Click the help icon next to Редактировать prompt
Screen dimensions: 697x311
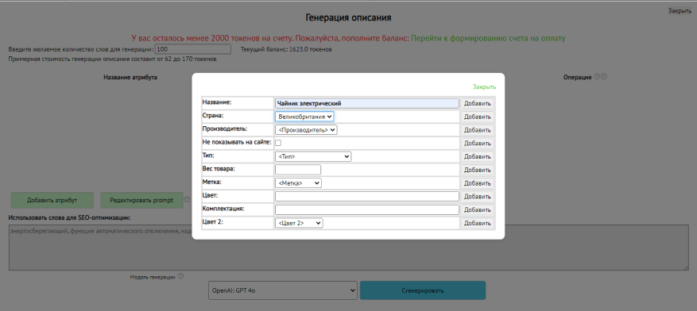point(187,200)
